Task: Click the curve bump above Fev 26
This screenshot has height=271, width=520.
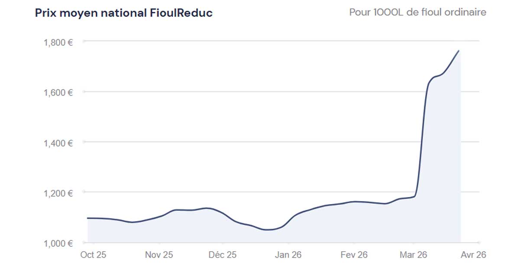Action: 355,201
